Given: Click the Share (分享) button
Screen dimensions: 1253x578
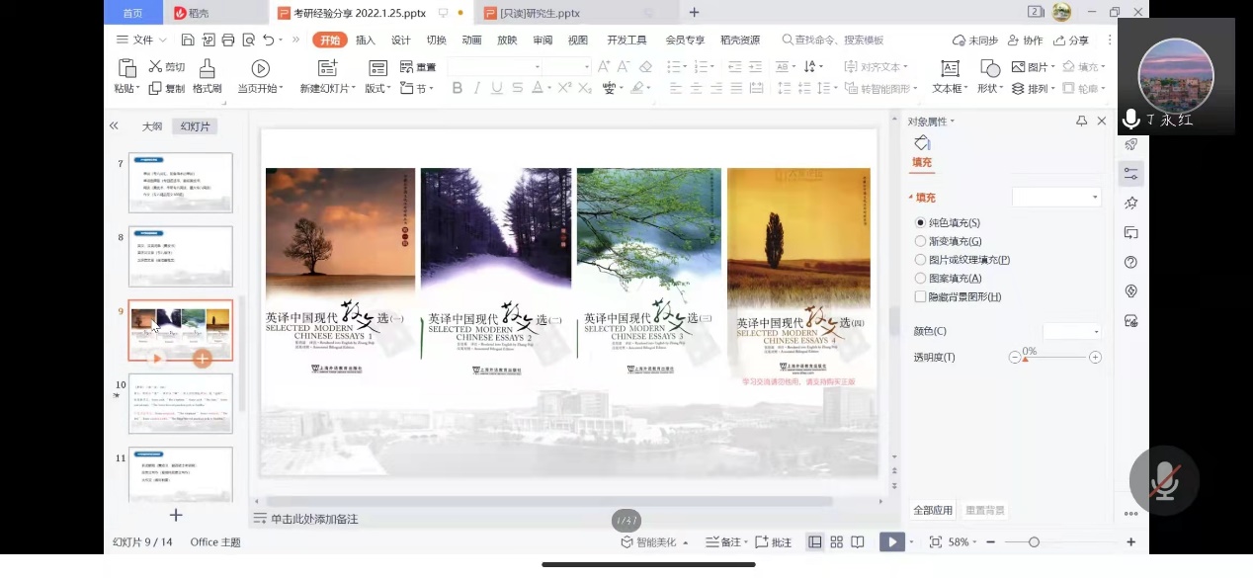Looking at the screenshot, I should 1072,41.
